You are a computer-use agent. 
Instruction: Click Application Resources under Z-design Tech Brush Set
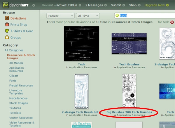83,115
